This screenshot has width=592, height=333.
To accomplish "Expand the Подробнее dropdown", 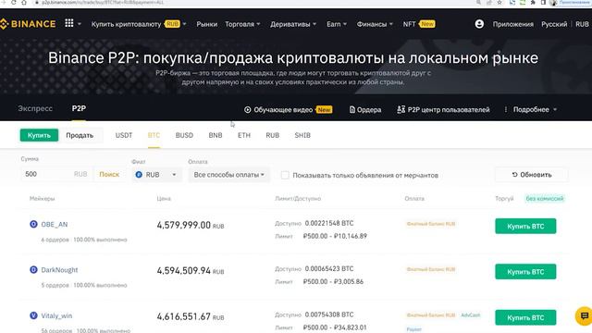I will click(535, 109).
